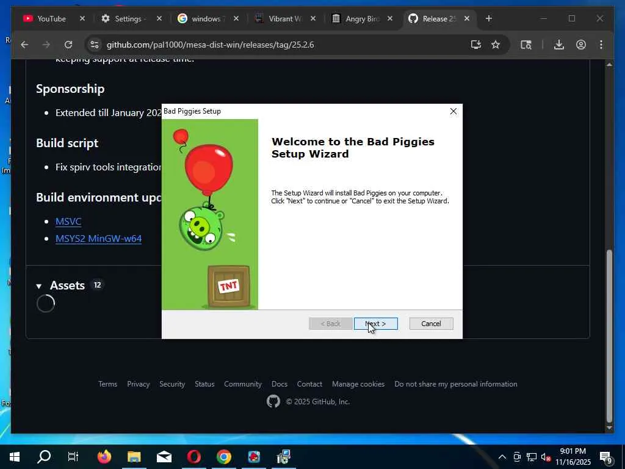Open the taskbar clock and date
625x469 pixels.
pos(573,457)
